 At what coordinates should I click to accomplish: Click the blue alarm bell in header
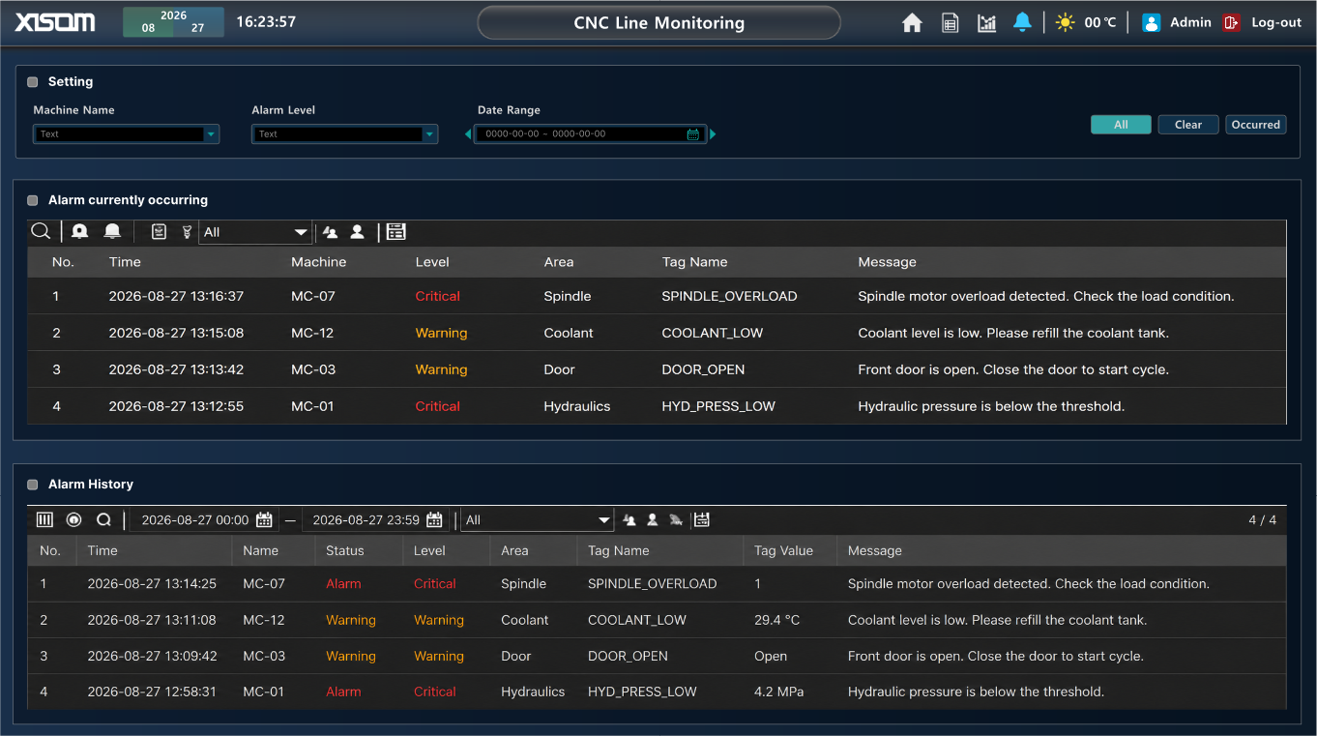point(1022,22)
